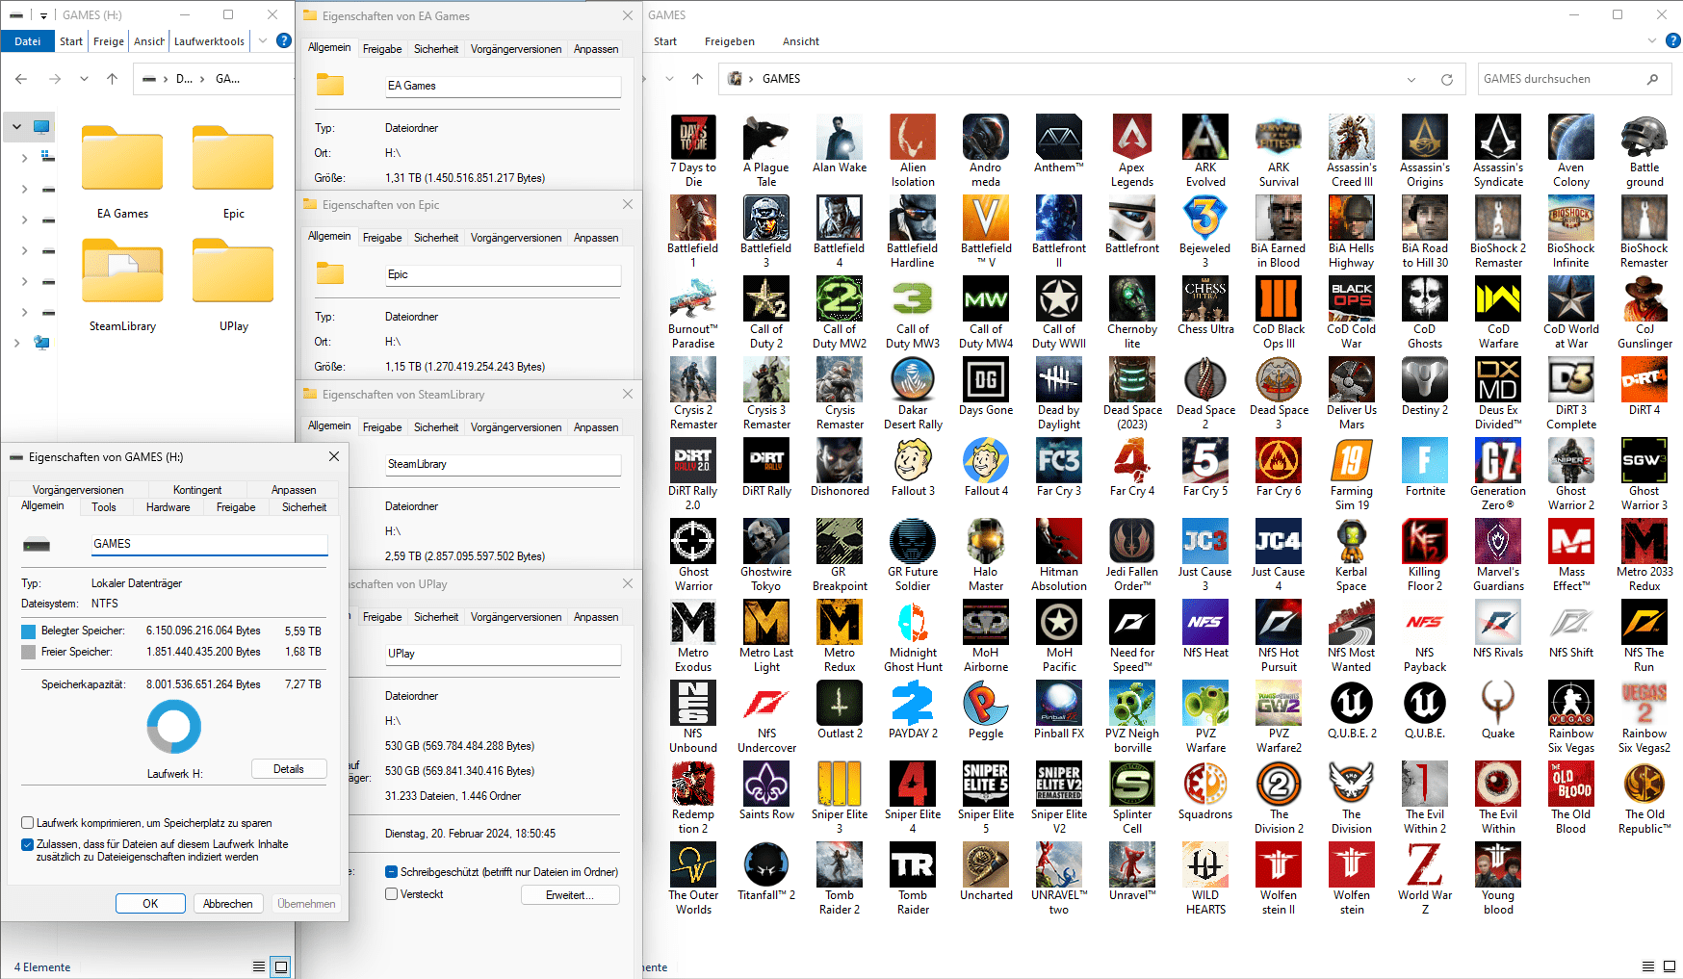Toggle Schreibgeschützt checkbox in UPlay properties
Viewport: 1683px width, 979px height.
point(392,872)
